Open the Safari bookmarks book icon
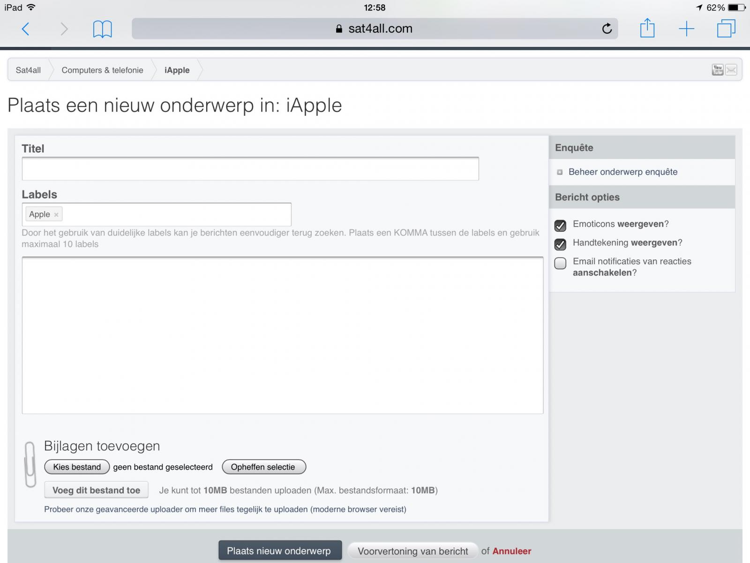 [102, 29]
